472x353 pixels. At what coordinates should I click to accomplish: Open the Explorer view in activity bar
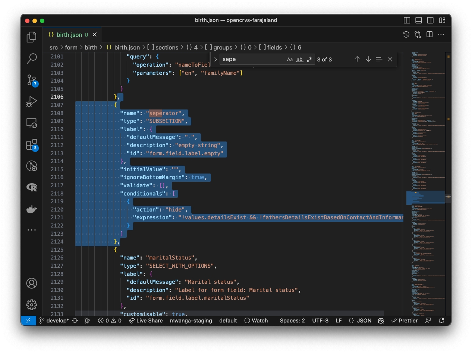(32, 37)
